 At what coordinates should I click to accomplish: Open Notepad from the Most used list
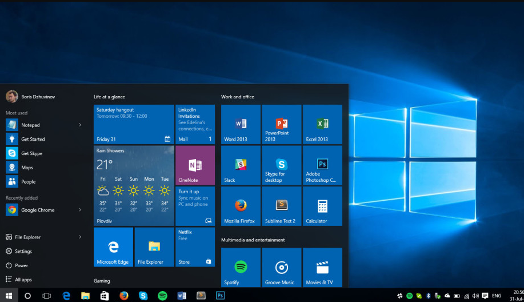pyautogui.click(x=43, y=125)
